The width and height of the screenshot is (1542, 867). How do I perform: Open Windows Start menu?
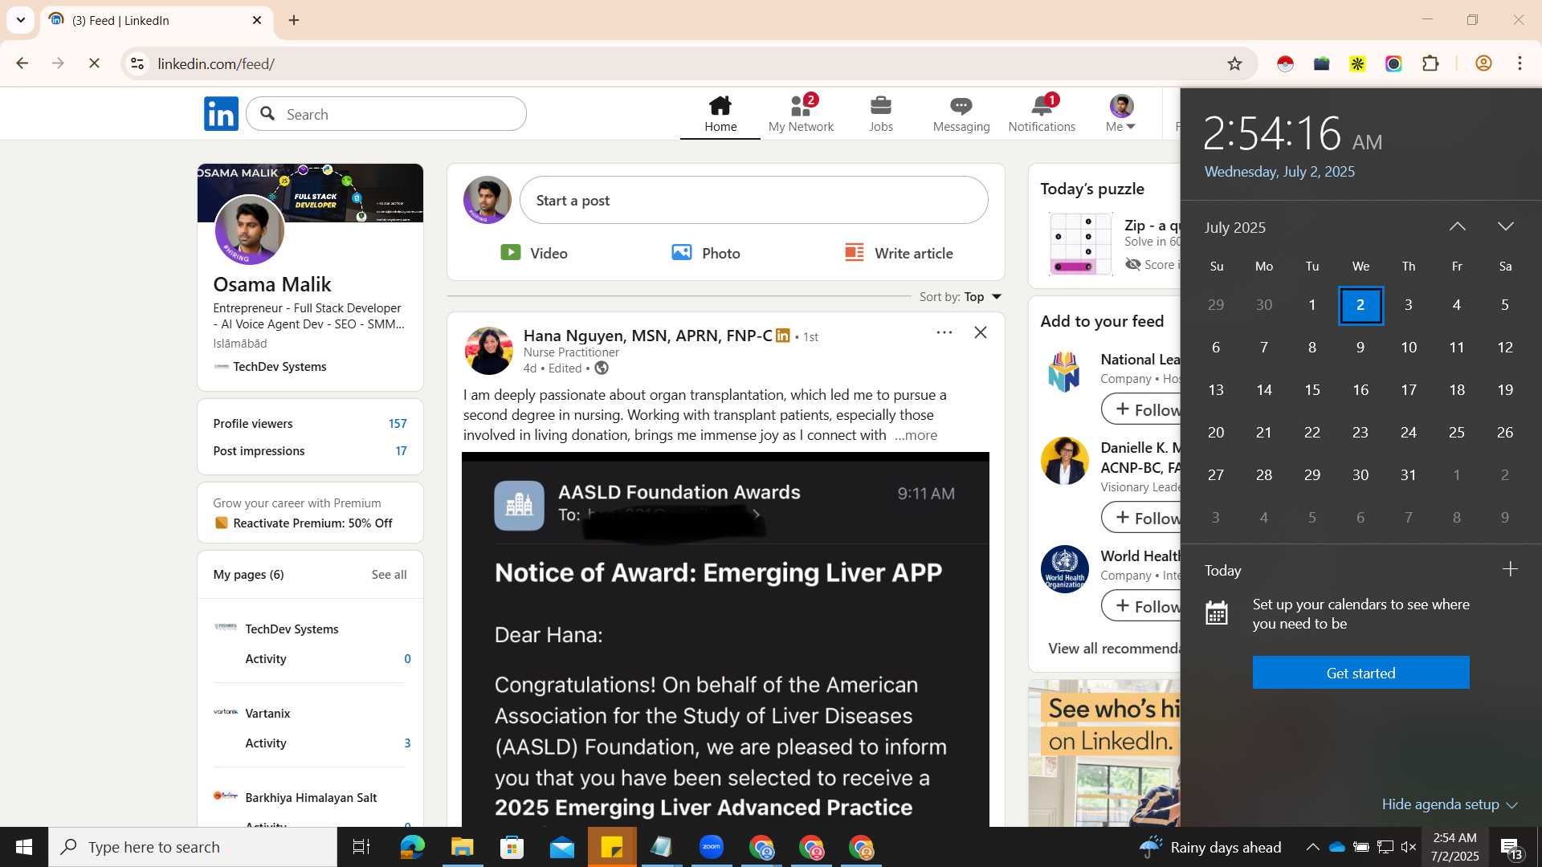click(x=24, y=847)
